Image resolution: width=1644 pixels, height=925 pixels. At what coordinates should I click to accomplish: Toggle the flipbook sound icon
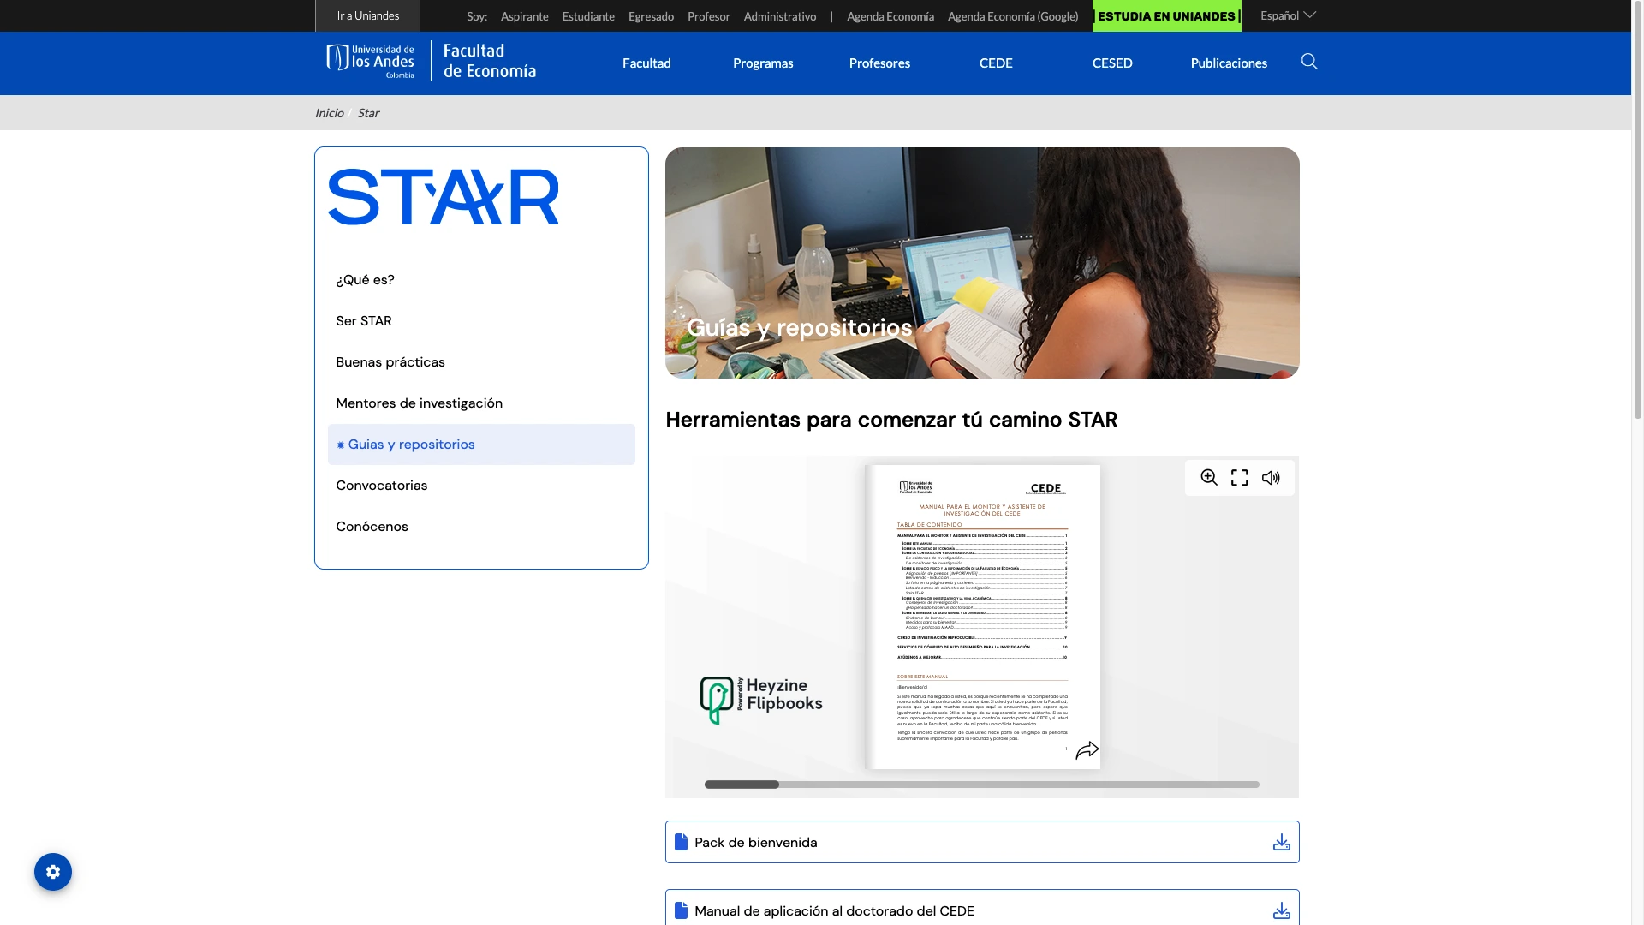tap(1271, 478)
